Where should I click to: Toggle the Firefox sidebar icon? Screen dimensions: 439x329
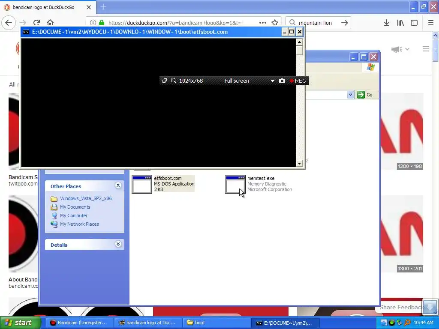414,23
